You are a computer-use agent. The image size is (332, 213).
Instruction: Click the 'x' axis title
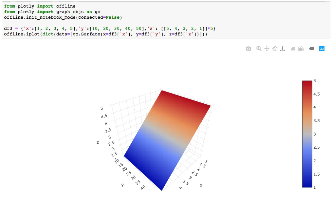click(x=201, y=185)
